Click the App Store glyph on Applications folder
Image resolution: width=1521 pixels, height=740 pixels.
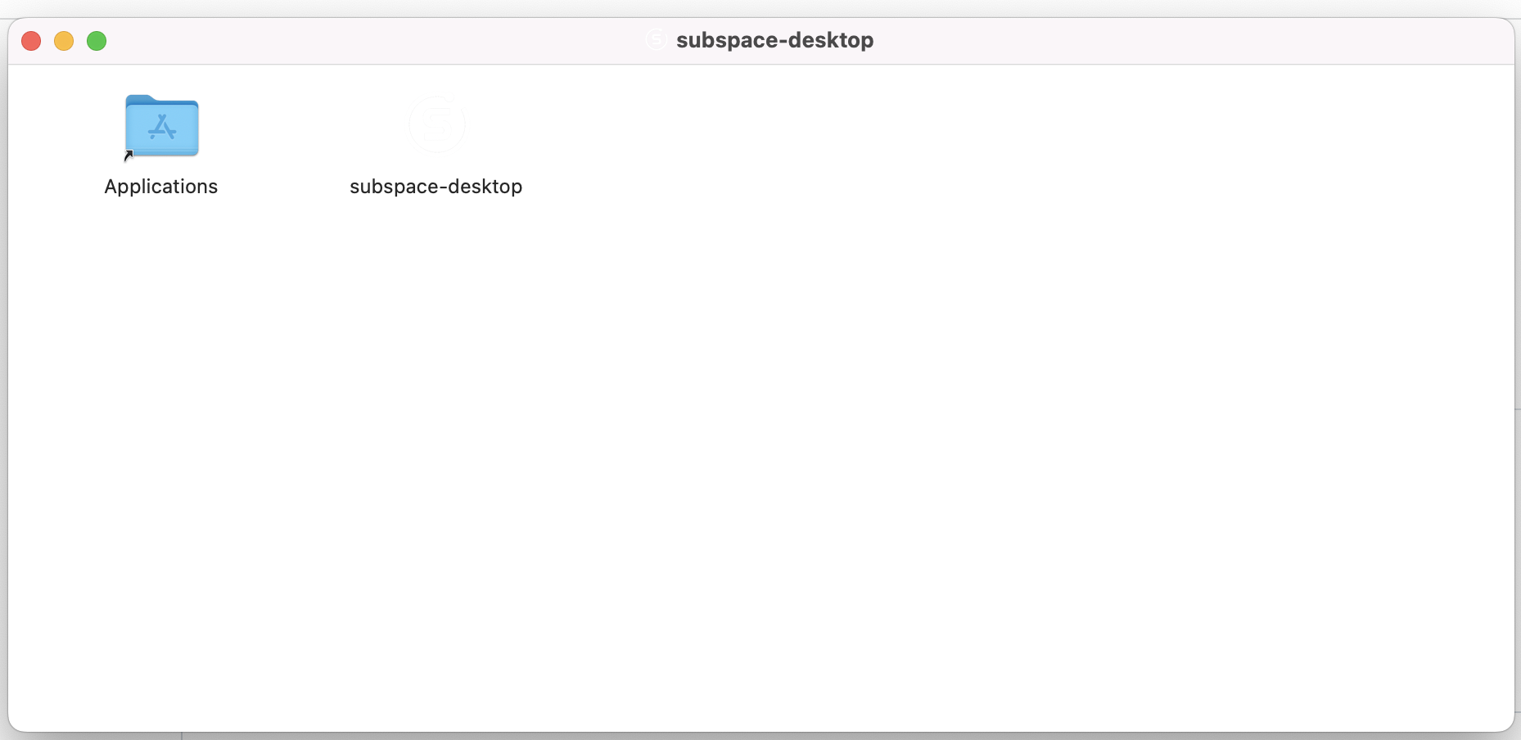[x=161, y=129]
